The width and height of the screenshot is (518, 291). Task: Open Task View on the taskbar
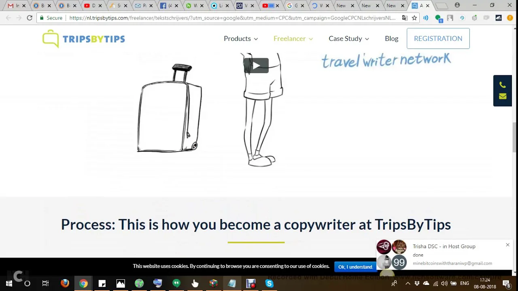(x=45, y=284)
